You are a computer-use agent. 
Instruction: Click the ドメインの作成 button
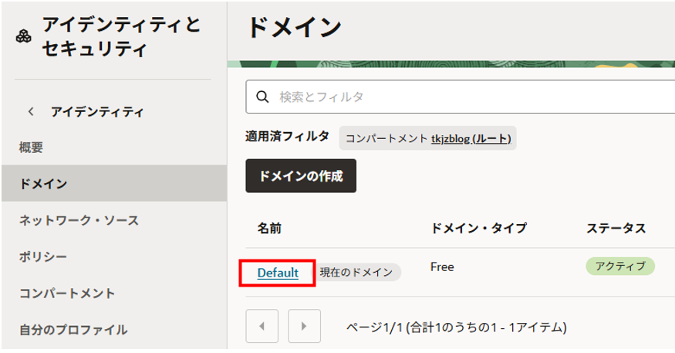pyautogui.click(x=301, y=176)
